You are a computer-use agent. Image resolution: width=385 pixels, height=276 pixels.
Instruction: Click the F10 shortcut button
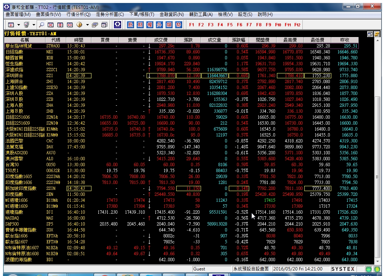pos(278,24)
